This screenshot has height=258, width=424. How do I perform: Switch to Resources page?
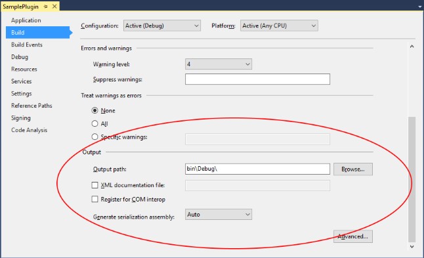tap(24, 69)
